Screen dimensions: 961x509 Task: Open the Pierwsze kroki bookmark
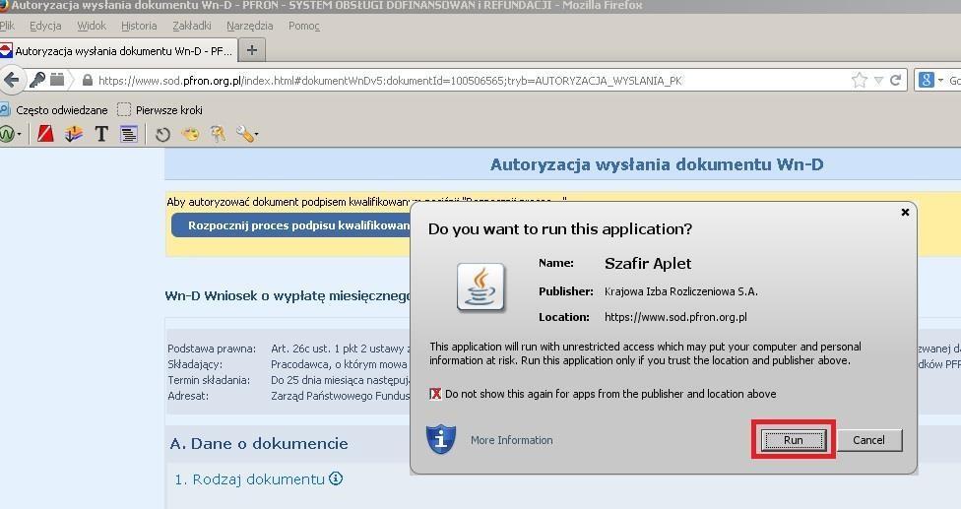click(160, 110)
